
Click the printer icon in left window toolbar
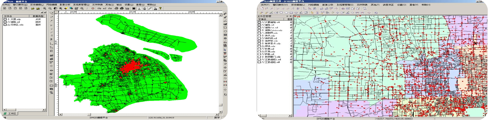[116, 8]
